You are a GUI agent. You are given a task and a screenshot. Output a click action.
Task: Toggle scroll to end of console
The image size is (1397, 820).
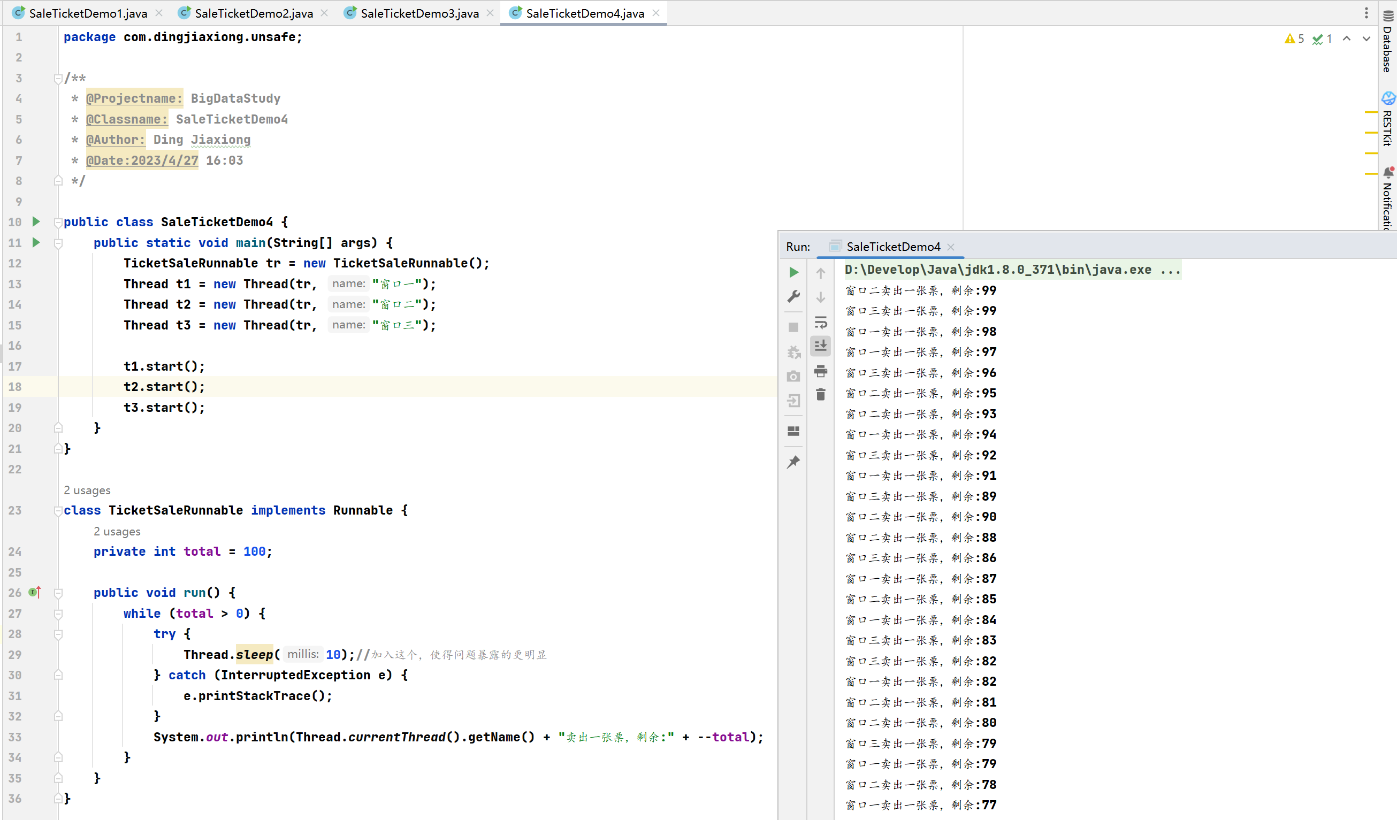[820, 346]
